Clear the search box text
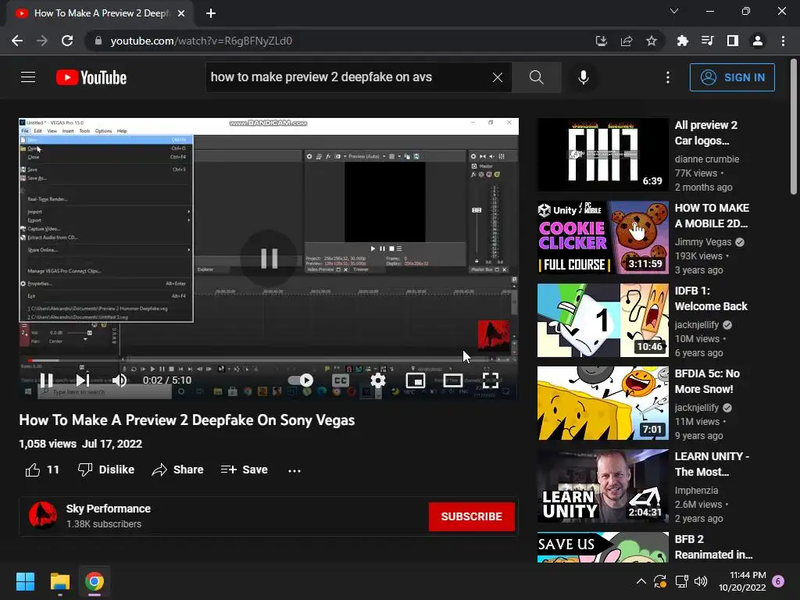This screenshot has height=600, width=800. pos(498,77)
